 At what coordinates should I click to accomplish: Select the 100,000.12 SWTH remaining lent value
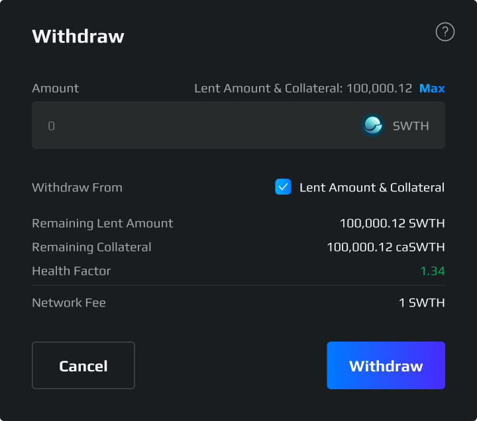tap(392, 223)
